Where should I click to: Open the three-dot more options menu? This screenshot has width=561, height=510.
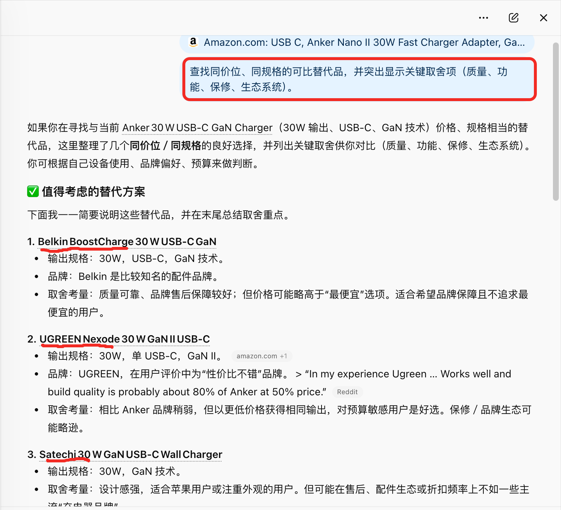pyautogui.click(x=483, y=18)
